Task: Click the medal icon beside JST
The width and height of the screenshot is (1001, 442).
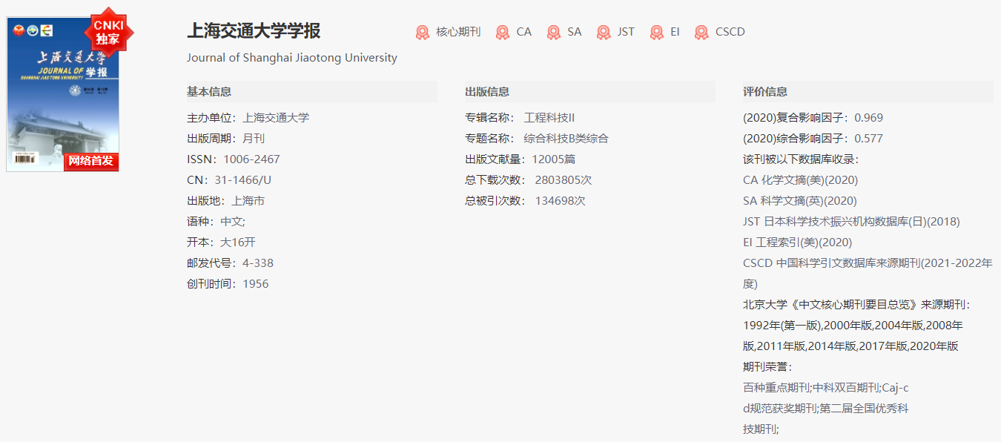Action: 604,33
